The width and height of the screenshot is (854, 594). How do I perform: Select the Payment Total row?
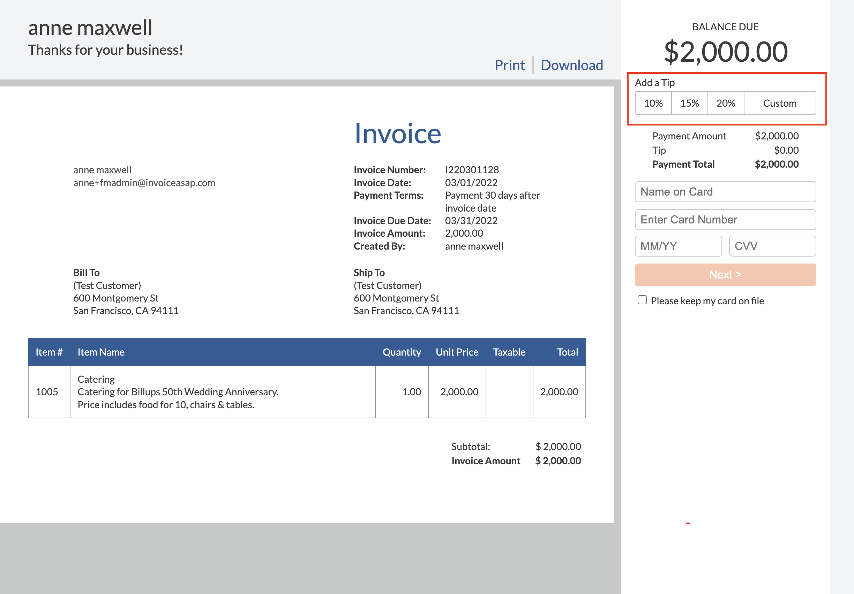click(725, 164)
